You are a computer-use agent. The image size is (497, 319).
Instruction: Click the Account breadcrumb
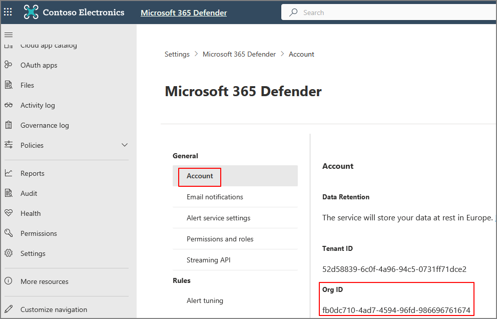point(301,54)
